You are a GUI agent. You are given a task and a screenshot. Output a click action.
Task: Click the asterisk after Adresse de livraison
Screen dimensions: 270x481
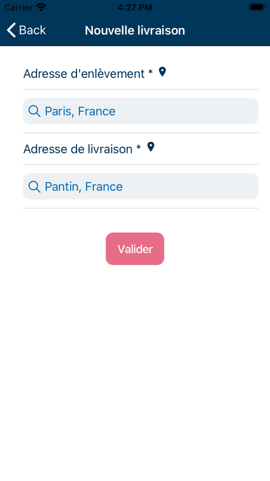pyautogui.click(x=139, y=147)
